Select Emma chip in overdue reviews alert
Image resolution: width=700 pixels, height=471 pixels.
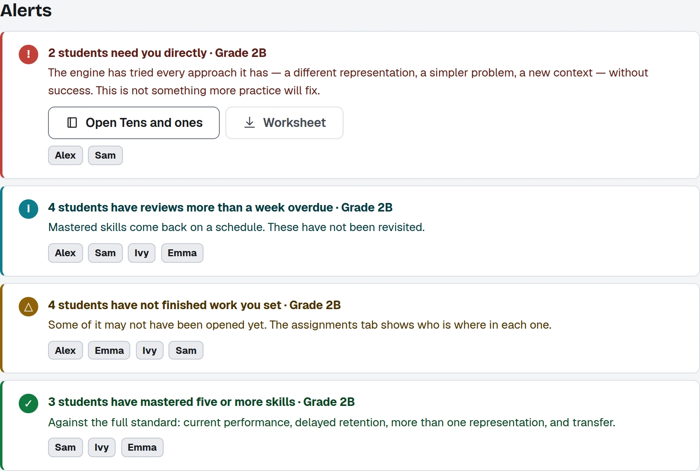182,253
